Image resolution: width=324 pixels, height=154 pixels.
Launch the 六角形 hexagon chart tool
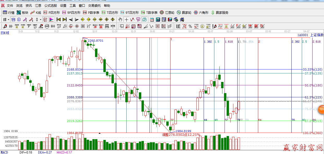pos(201,12)
